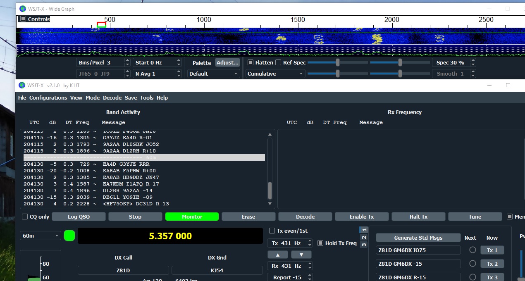Enable the Flatten checkbox

pyautogui.click(x=250, y=62)
